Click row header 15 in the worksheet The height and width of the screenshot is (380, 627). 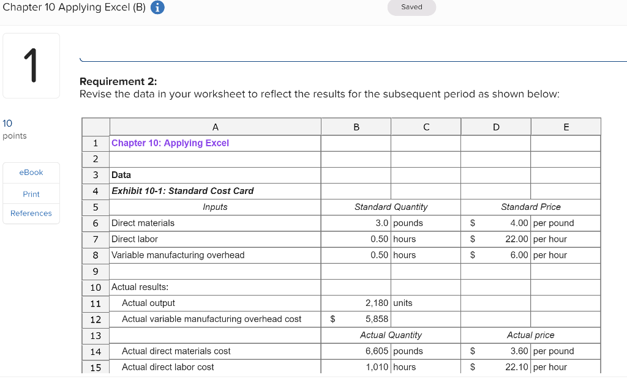96,367
